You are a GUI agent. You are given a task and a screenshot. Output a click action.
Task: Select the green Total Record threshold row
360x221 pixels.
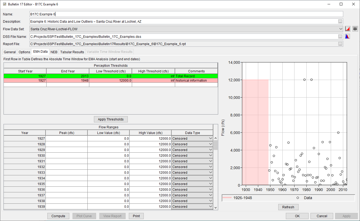click(111, 76)
